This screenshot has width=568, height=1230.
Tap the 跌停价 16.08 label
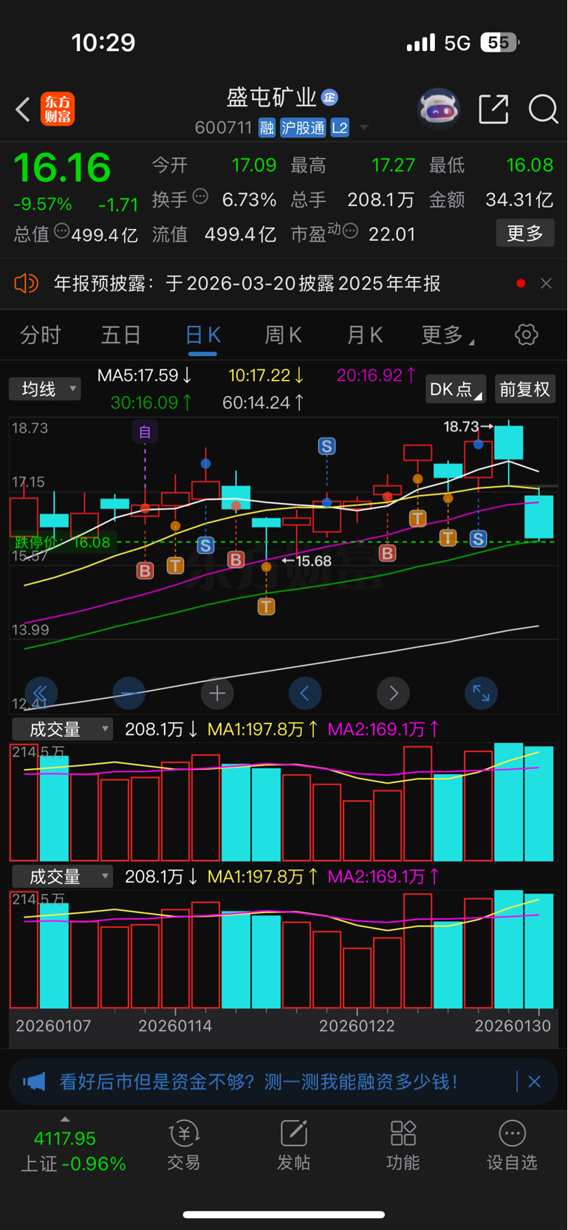(62, 542)
